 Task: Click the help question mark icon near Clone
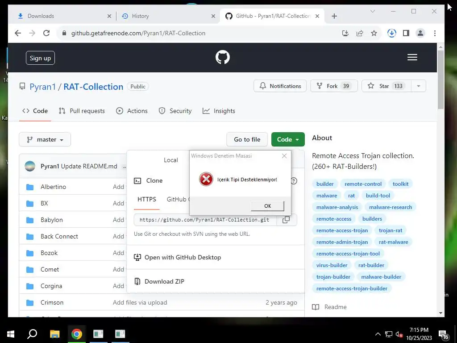294,181
